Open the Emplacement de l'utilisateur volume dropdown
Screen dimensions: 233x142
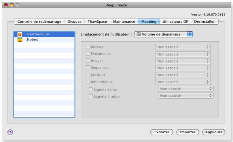(164, 34)
